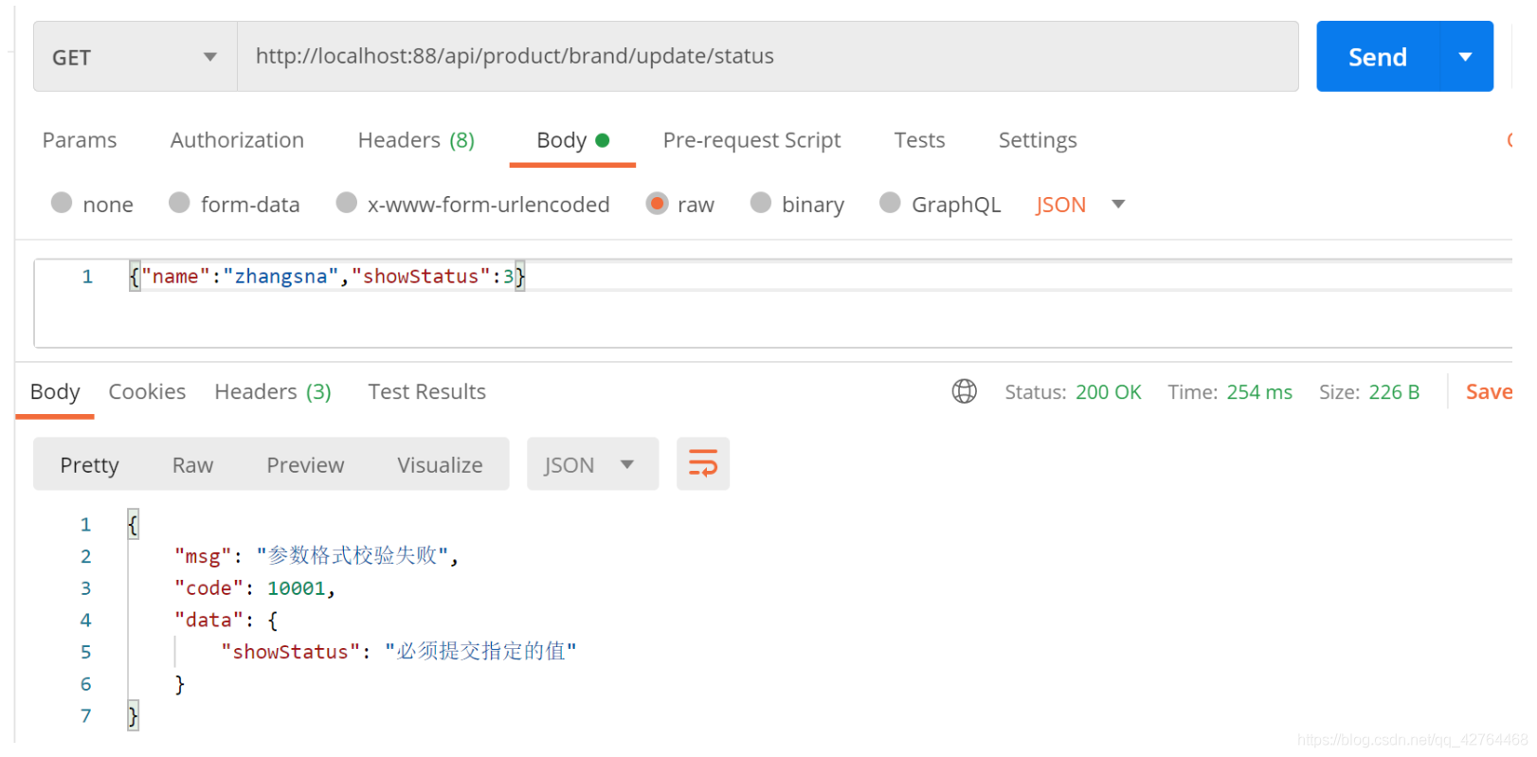This screenshot has width=1537, height=757.
Task: Switch to Test Results tab
Action: pos(426,392)
